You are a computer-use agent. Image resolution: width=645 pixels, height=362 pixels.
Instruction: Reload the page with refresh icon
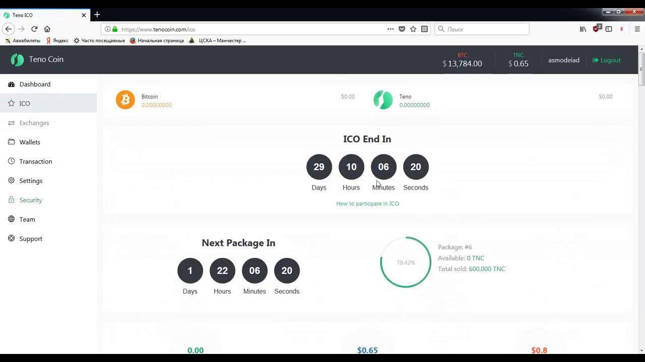coord(34,29)
